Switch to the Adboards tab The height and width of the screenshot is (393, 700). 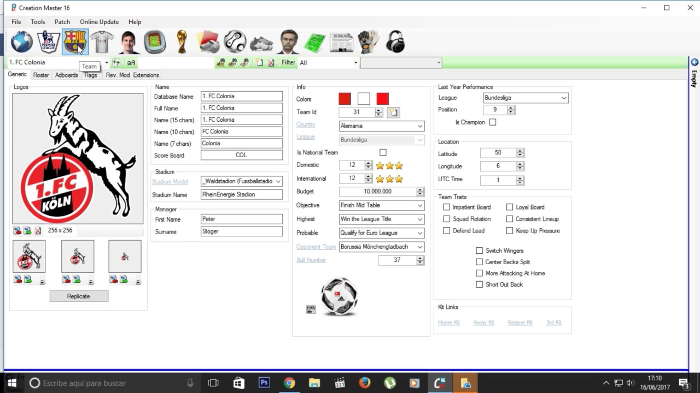[x=67, y=75]
